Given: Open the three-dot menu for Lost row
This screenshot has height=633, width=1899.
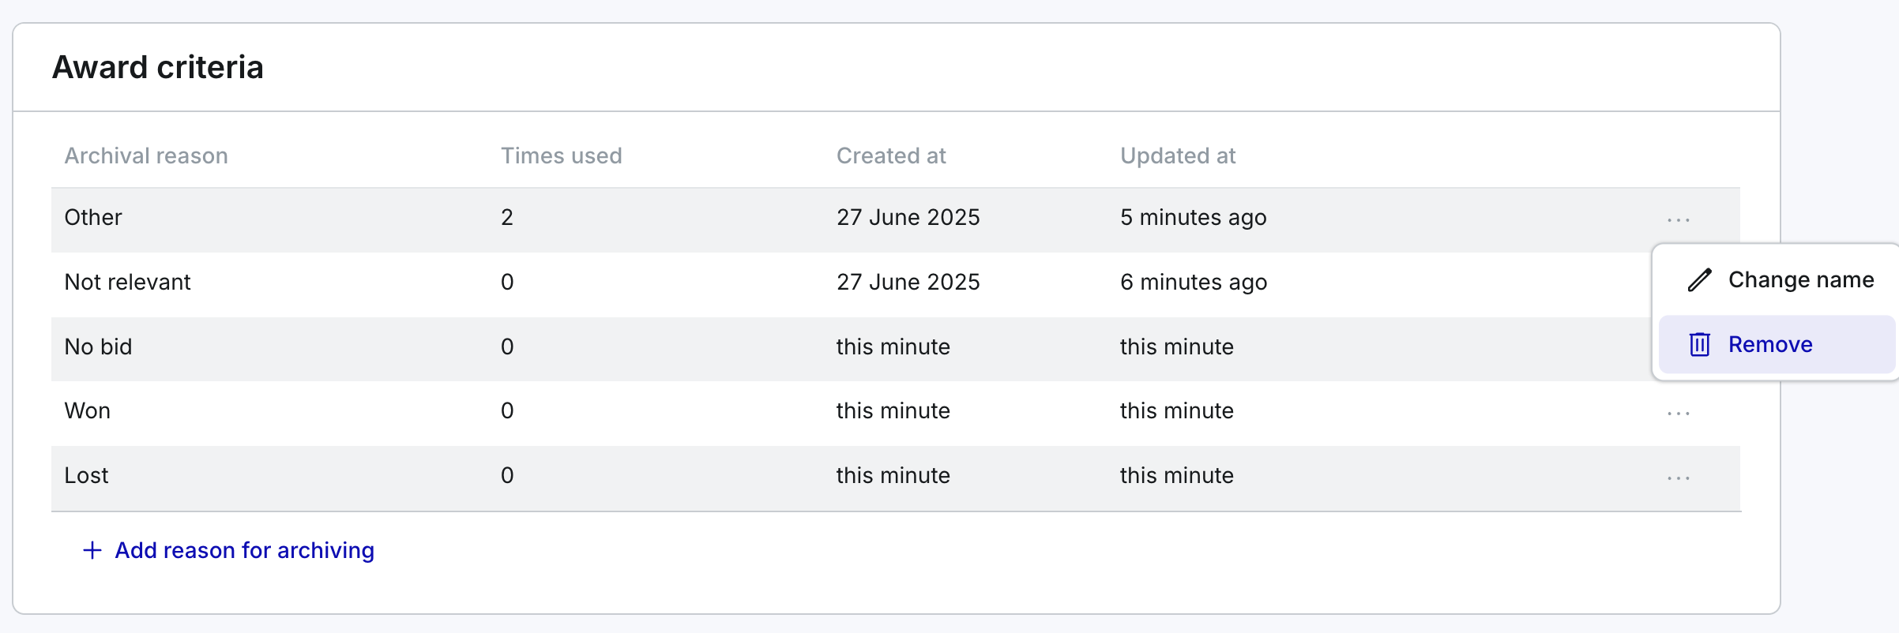Looking at the screenshot, I should (x=1678, y=478).
